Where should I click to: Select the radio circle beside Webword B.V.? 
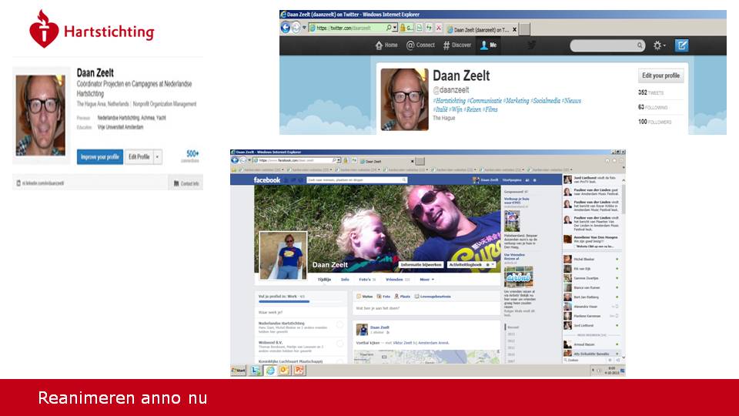[x=340, y=346]
